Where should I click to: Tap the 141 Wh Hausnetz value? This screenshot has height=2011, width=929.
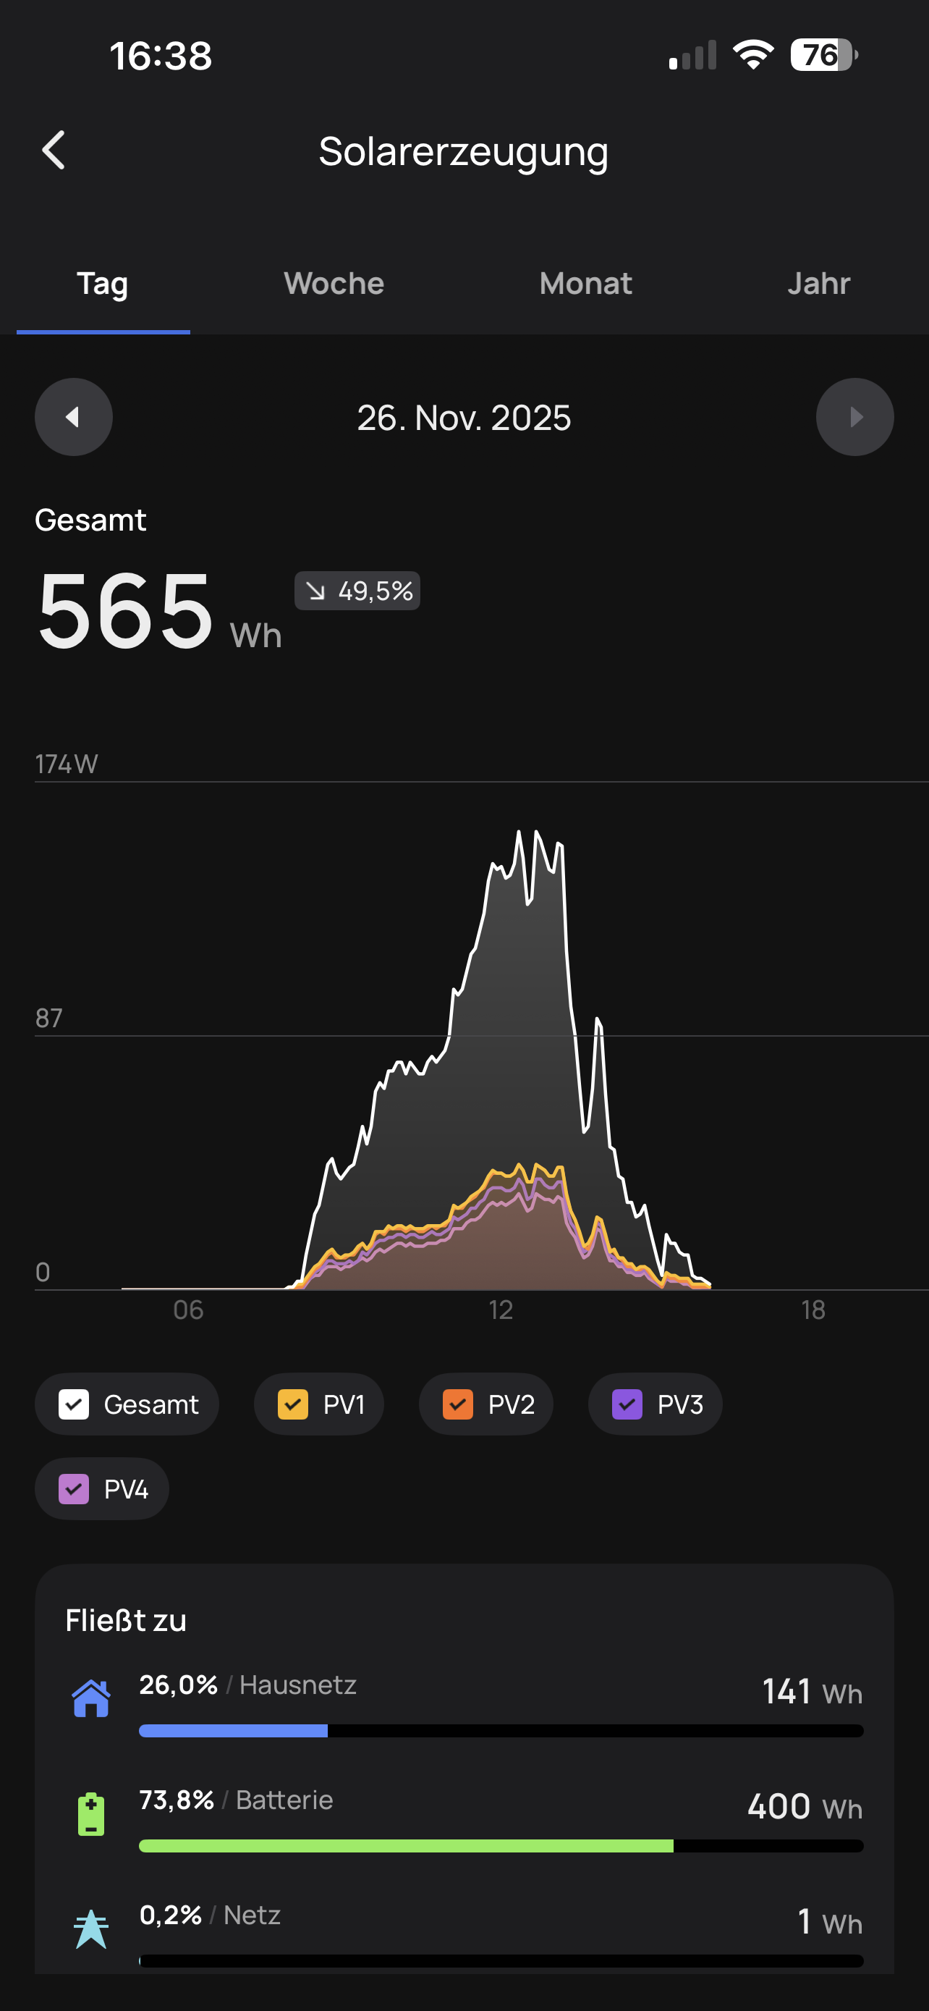click(812, 1692)
